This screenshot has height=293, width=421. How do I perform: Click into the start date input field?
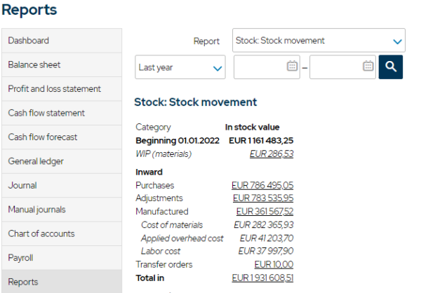[x=260, y=67]
